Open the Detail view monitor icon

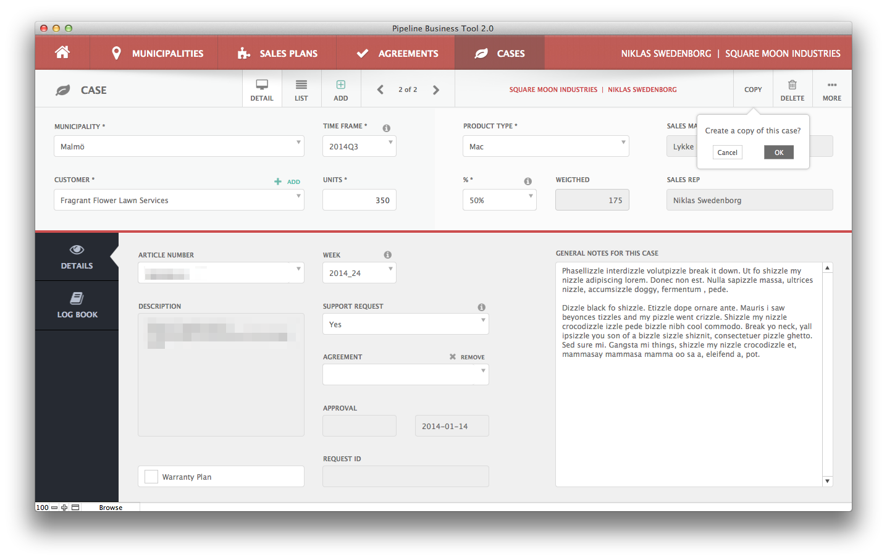coord(262,85)
